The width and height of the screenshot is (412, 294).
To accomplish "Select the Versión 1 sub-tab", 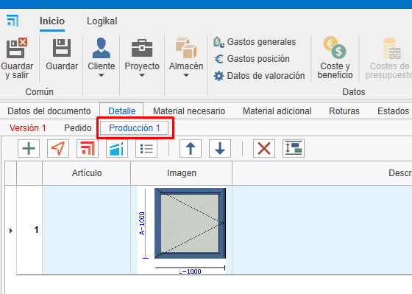I will 28,128.
